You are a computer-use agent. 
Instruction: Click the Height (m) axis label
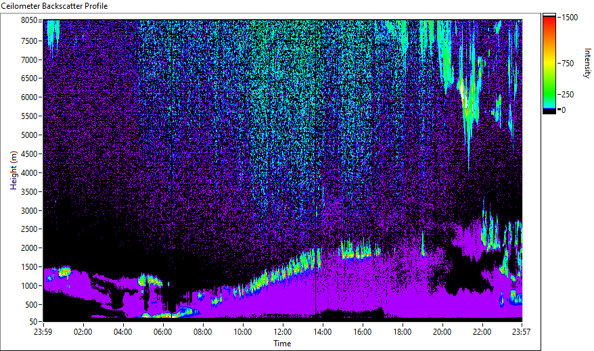pyautogui.click(x=14, y=170)
